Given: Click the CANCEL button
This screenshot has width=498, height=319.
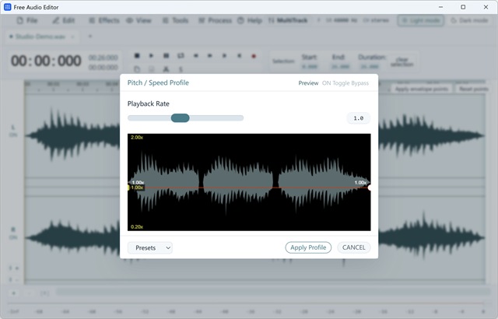Looking at the screenshot, I should (x=354, y=247).
